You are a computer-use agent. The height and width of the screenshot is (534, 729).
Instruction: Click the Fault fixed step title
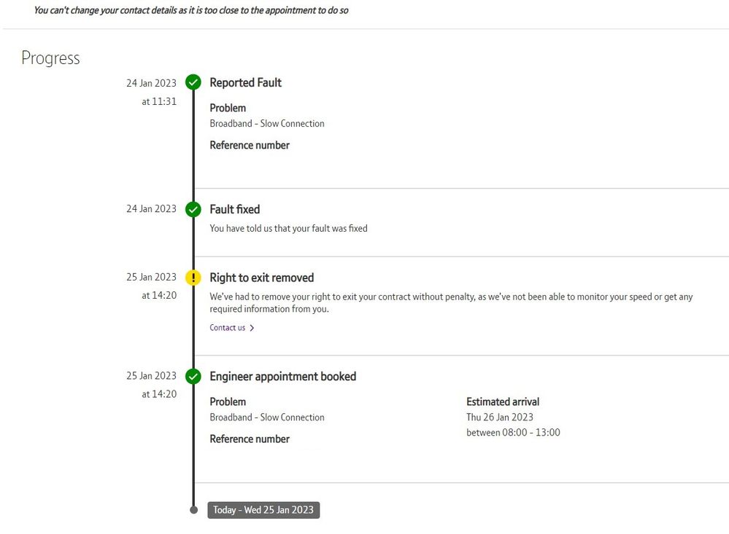(x=234, y=210)
